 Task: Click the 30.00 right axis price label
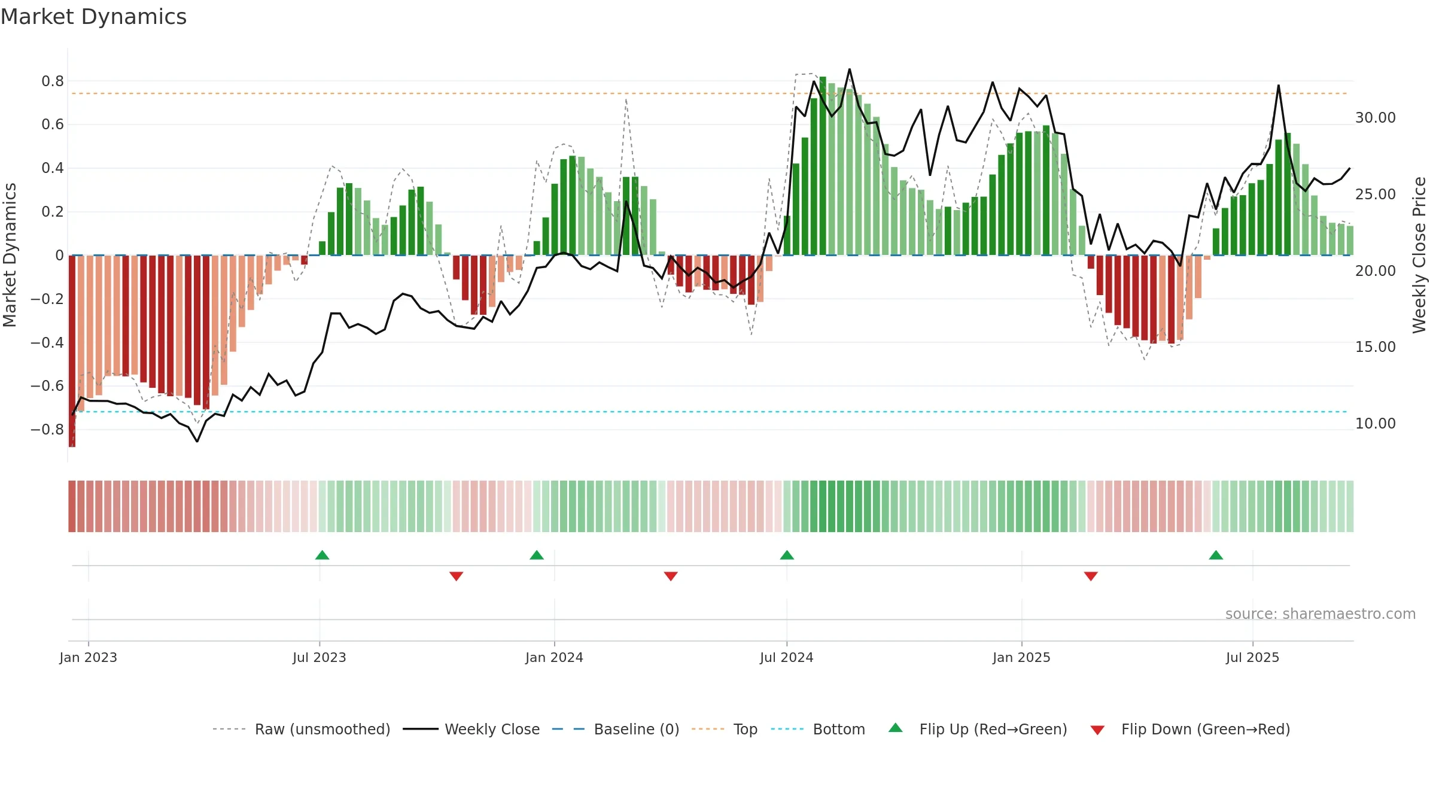click(x=1376, y=118)
